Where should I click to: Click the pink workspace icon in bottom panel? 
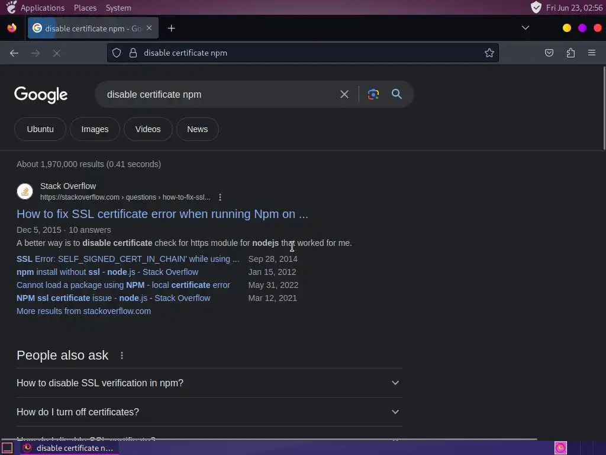tap(560, 448)
